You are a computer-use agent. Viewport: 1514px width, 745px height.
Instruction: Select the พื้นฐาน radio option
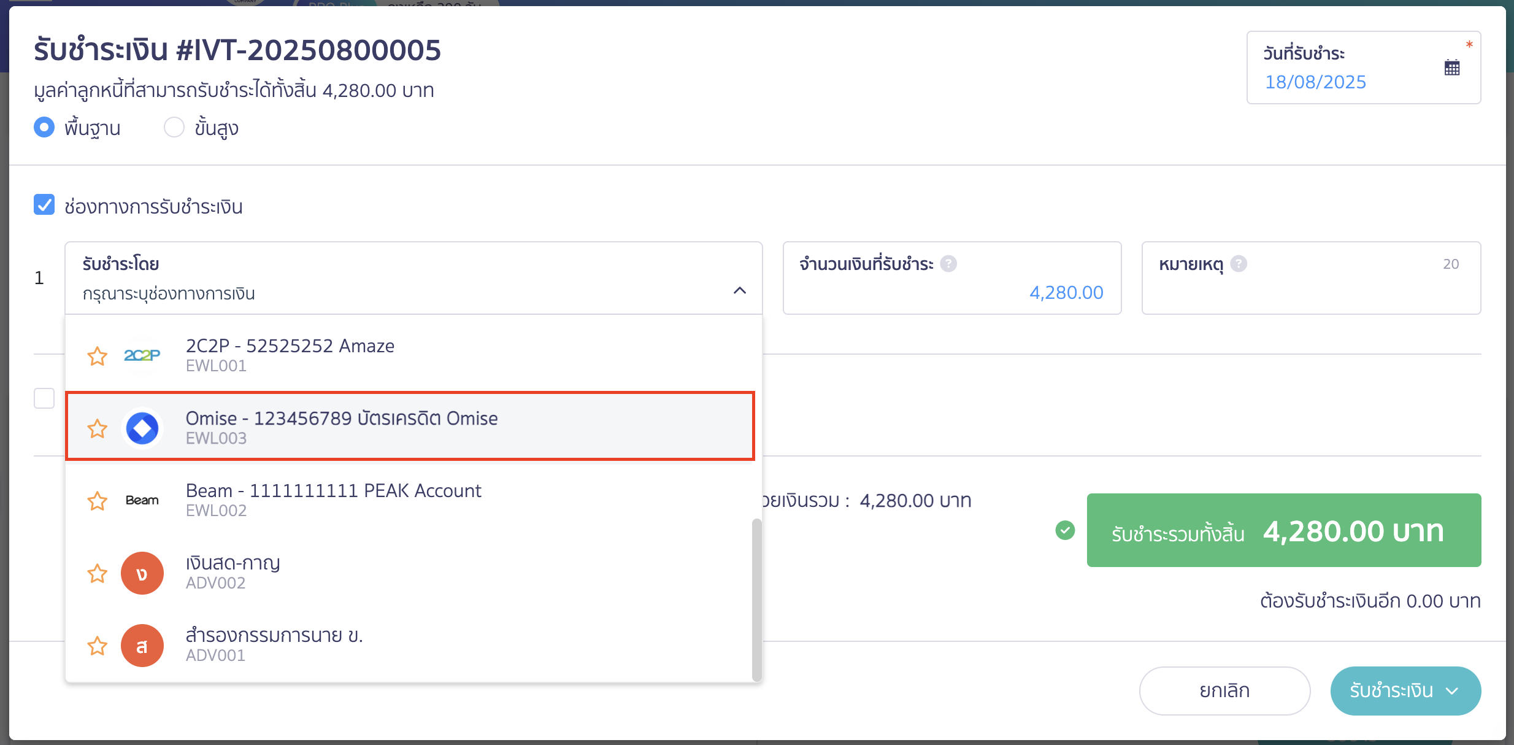point(44,127)
